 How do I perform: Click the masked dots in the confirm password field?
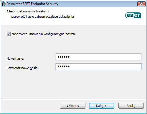pyautogui.click(x=64, y=66)
